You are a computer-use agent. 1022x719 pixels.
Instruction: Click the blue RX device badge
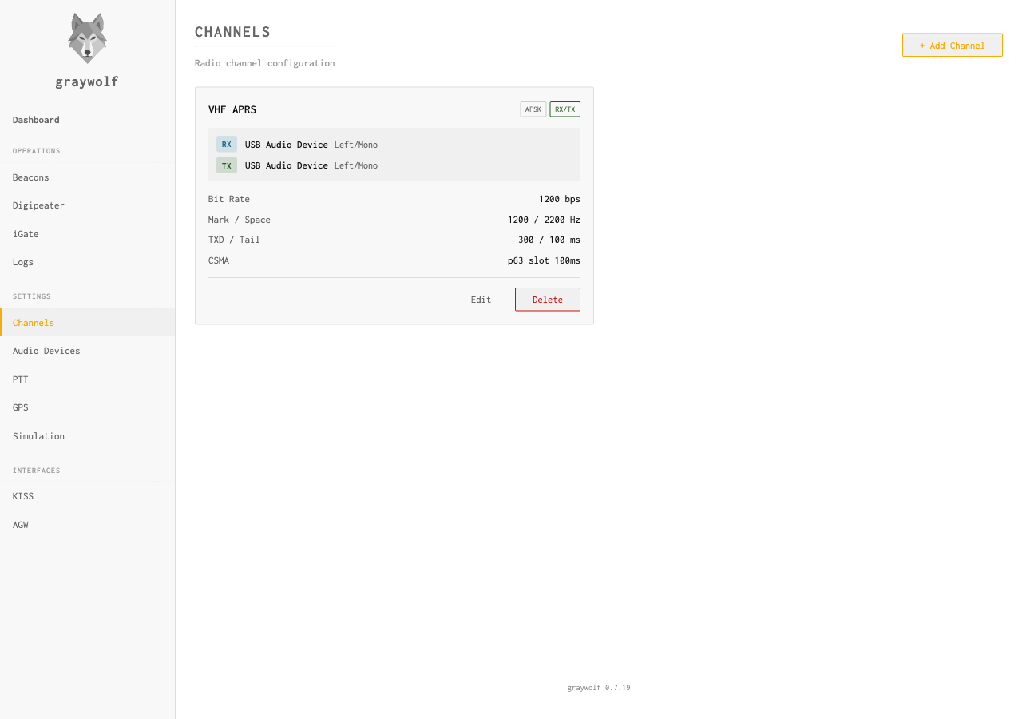coord(227,145)
